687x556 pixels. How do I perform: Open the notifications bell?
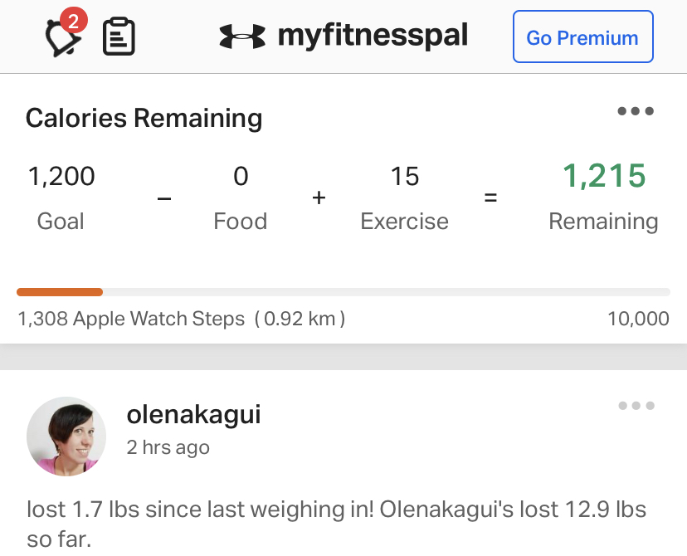coord(61,38)
